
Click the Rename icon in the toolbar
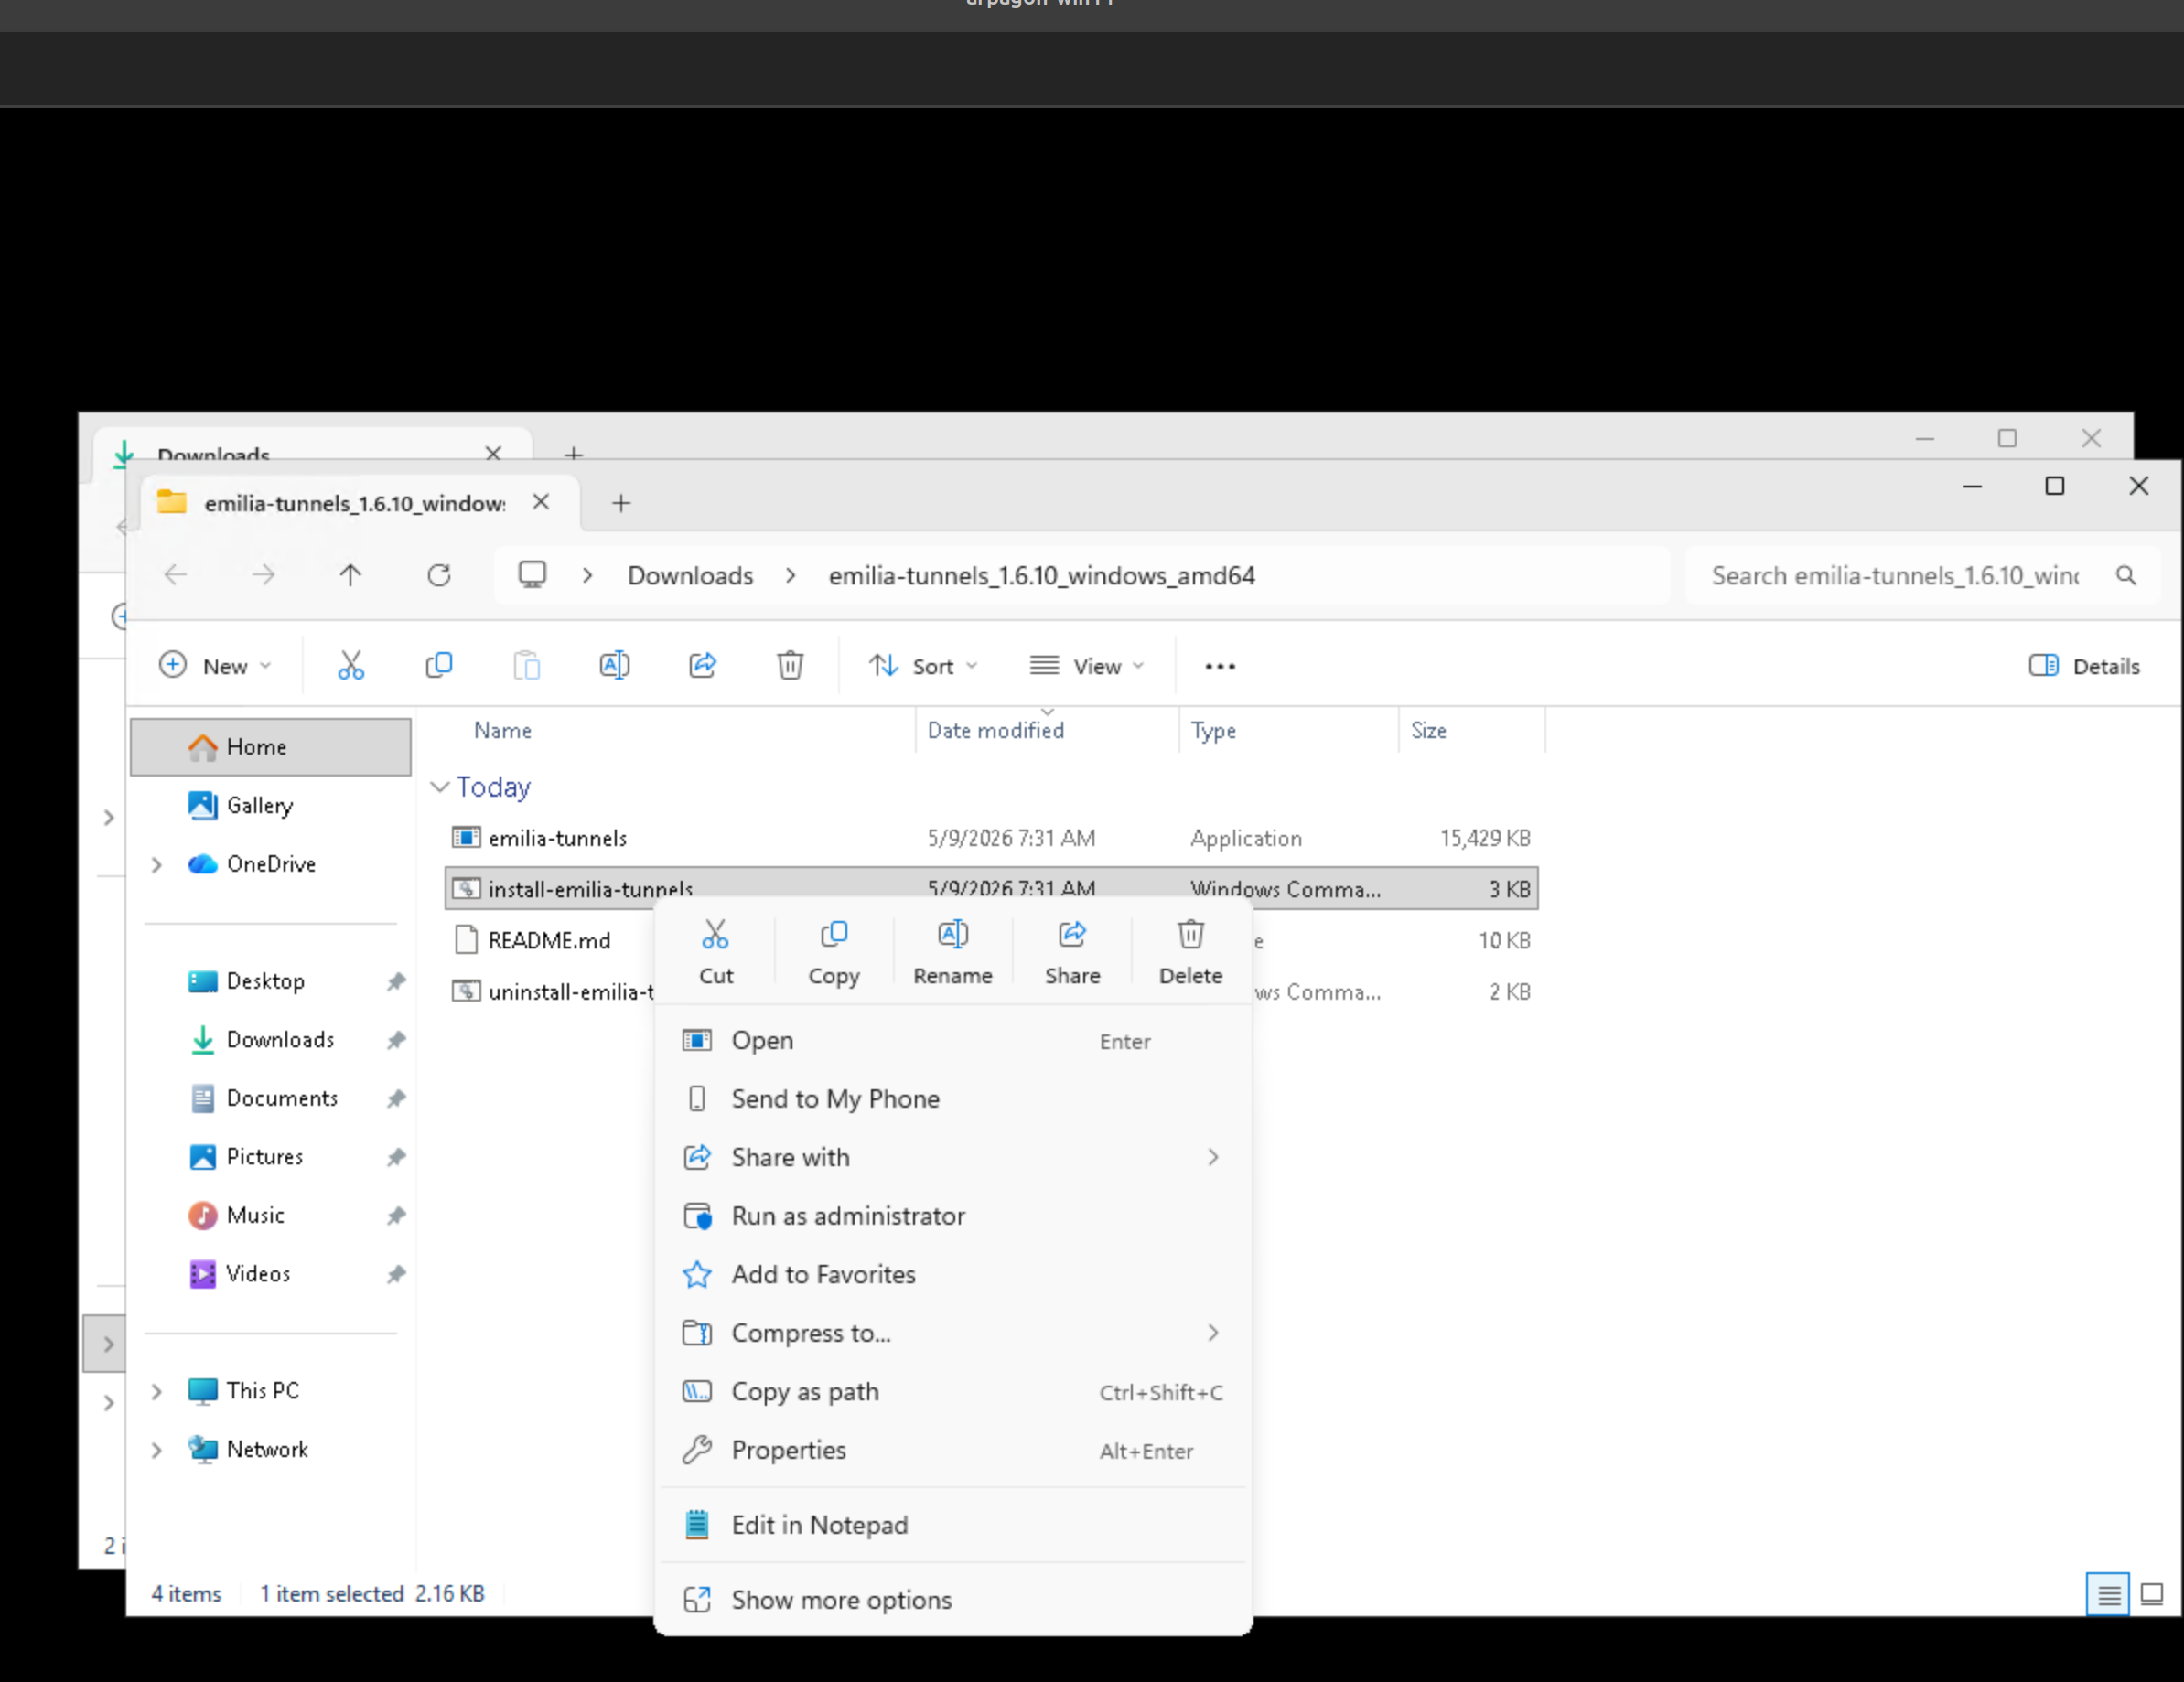click(x=614, y=666)
